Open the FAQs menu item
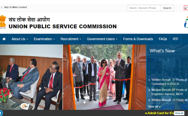This screenshot has width=188, height=116. coord(163,39)
